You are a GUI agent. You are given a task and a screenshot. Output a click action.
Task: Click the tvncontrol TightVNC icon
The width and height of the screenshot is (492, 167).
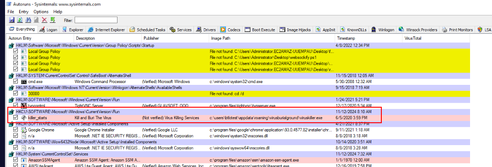click(x=23, y=105)
